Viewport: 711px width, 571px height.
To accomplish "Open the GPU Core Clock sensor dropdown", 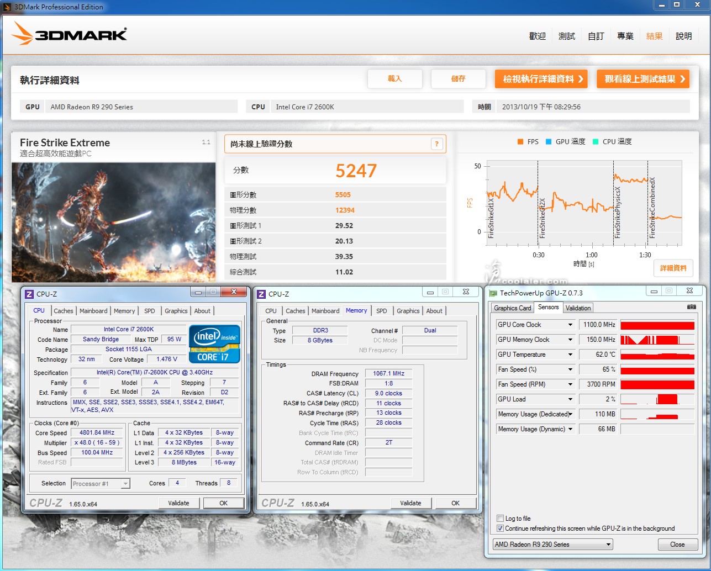I will (x=570, y=325).
